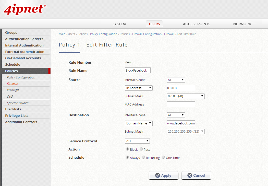Select QoS under Policies

click(x=10, y=97)
